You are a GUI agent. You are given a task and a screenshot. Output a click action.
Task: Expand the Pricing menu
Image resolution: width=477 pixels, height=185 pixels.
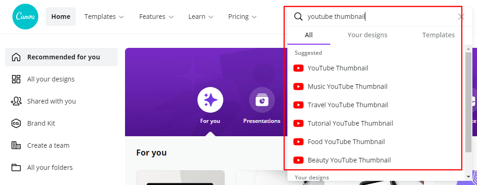coord(243,17)
